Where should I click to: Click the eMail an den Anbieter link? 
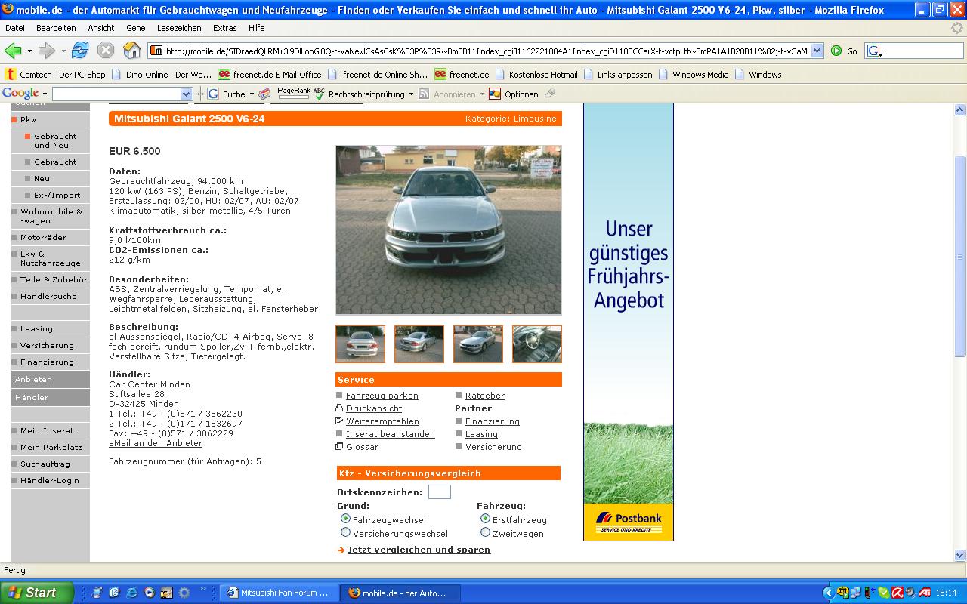tap(156, 443)
